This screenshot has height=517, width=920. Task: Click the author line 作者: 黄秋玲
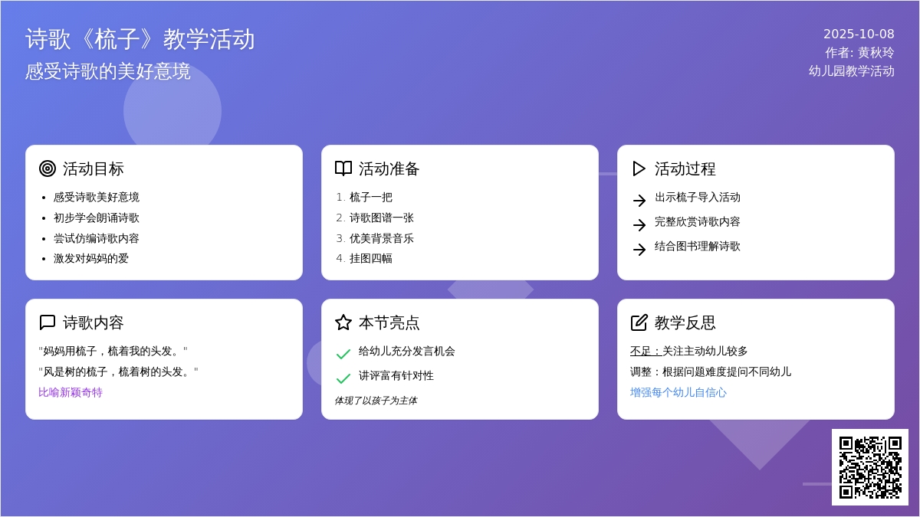[859, 52]
